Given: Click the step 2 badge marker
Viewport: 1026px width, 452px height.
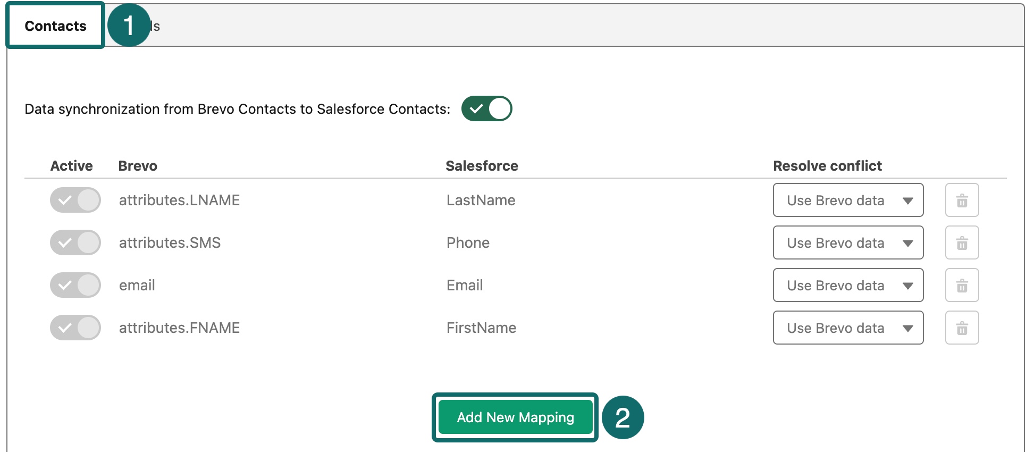Looking at the screenshot, I should point(623,417).
